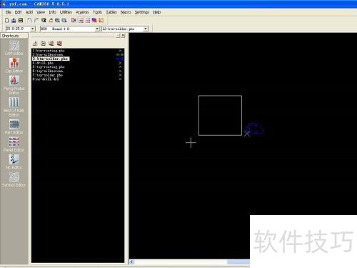The image size is (357, 268).
Task: Select layer 4 drill.pho
Action: (43, 63)
